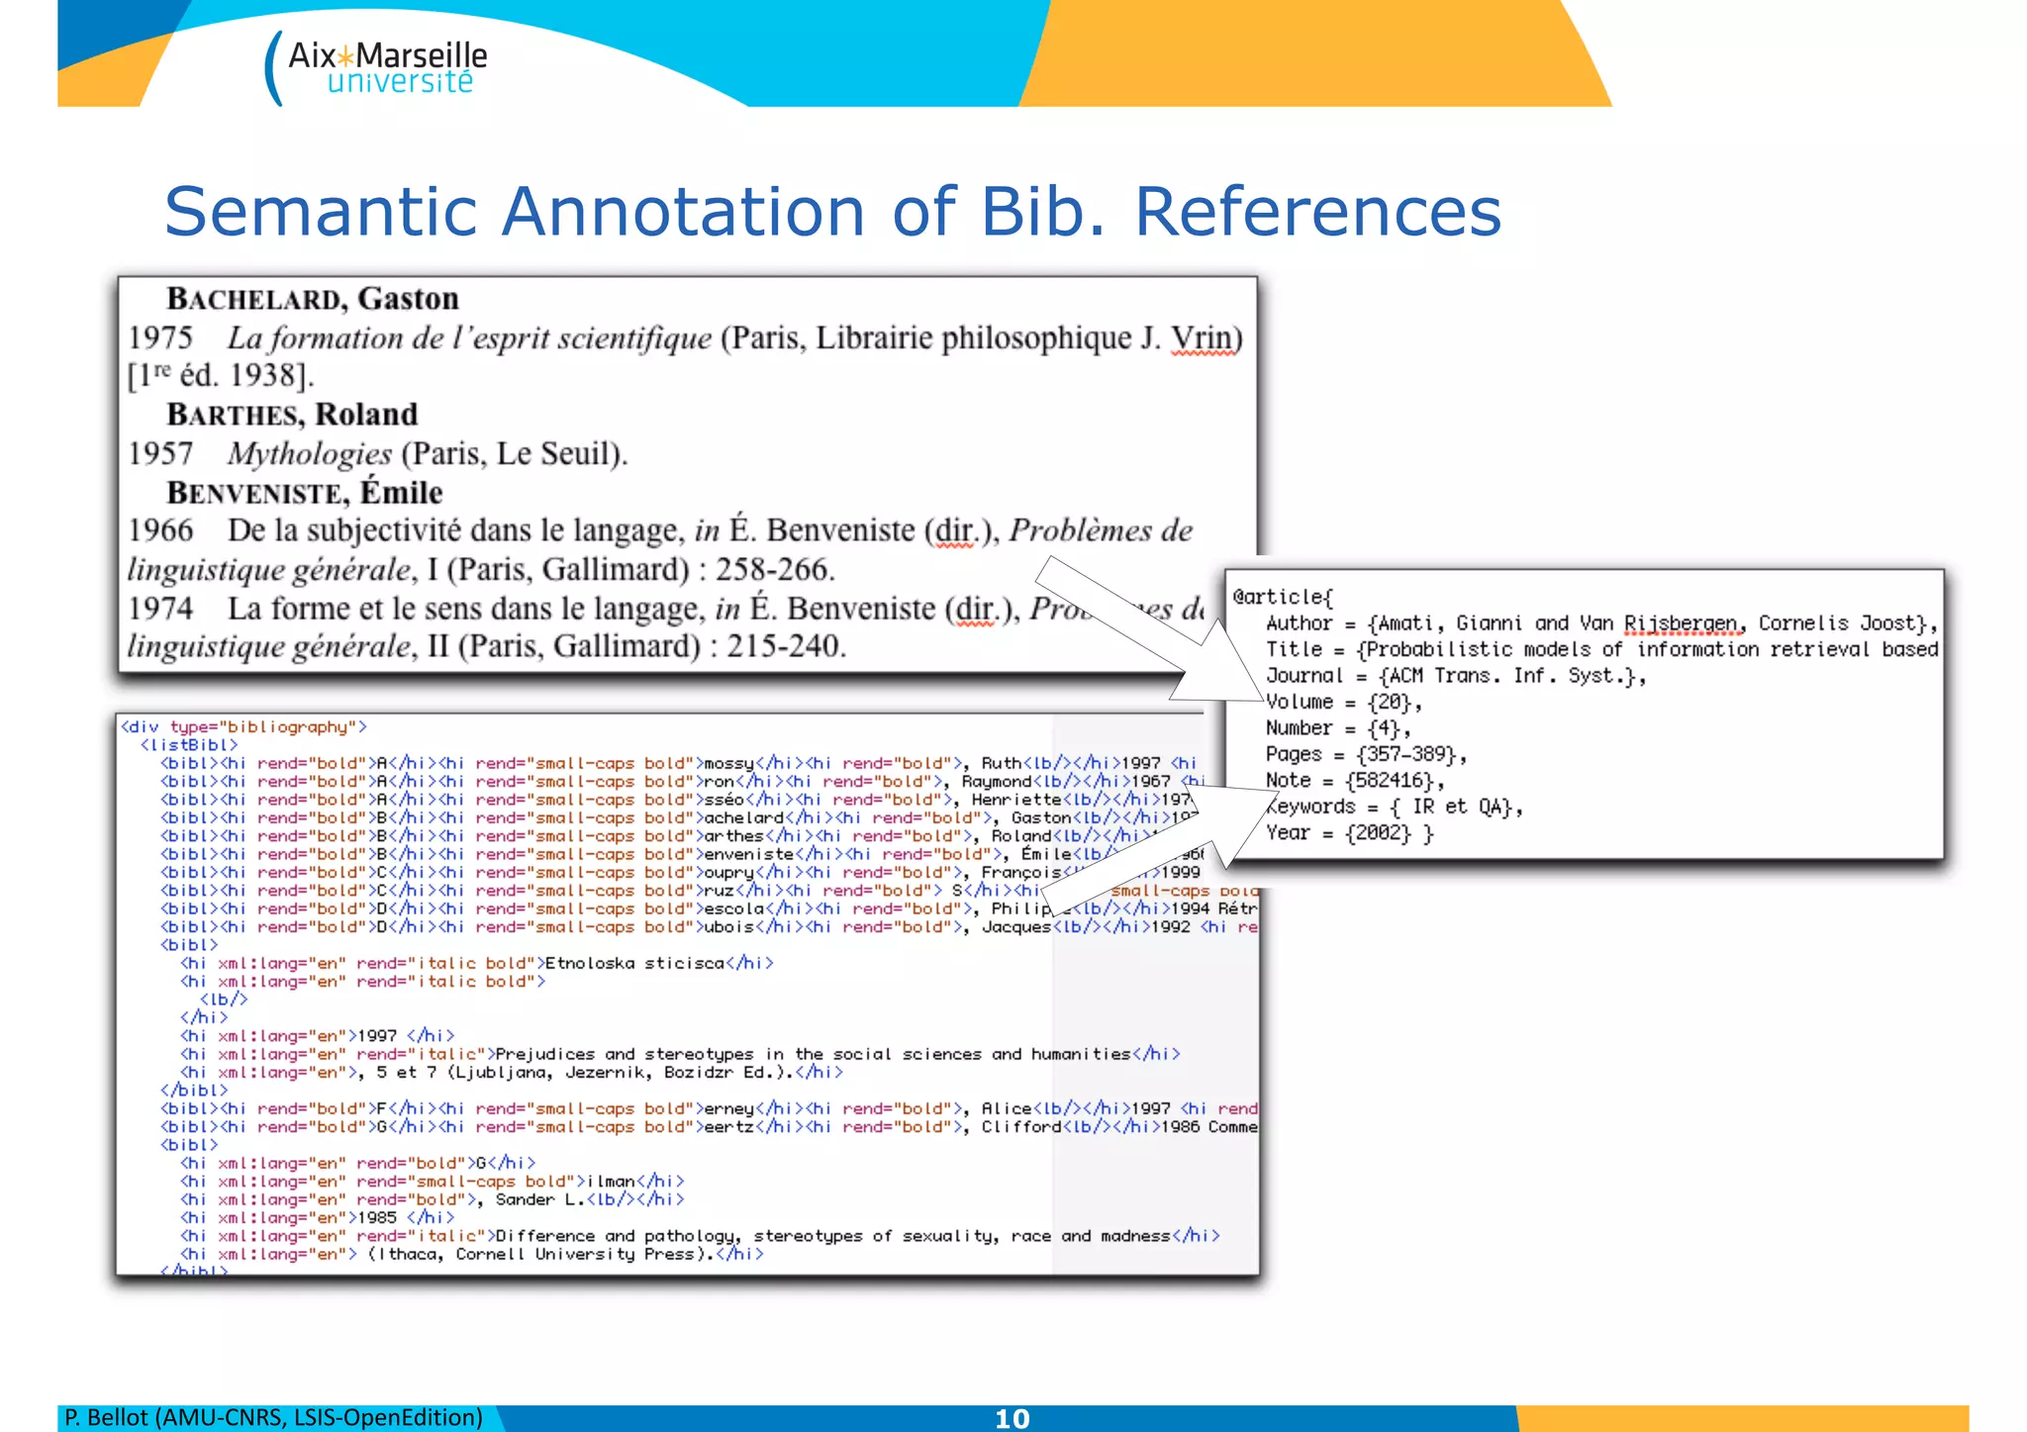Click the XML line 'Sander L.'
2027x1432 pixels.
click(432, 1199)
